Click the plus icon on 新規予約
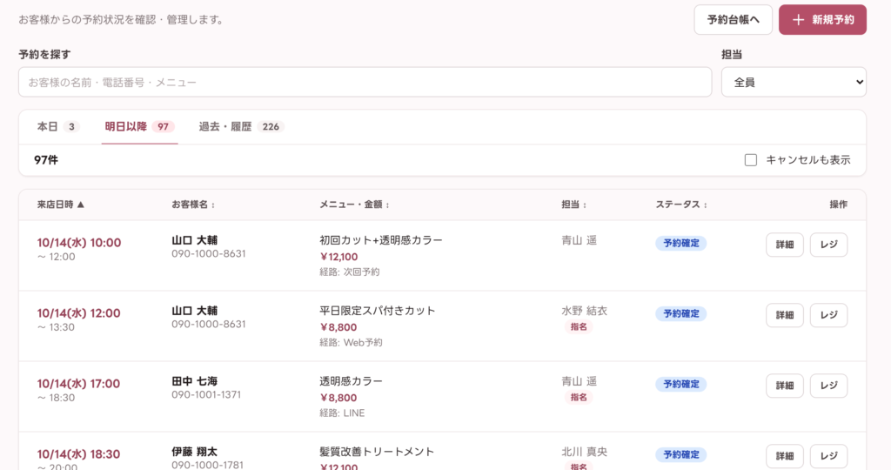The height and width of the screenshot is (470, 891). coord(799,20)
